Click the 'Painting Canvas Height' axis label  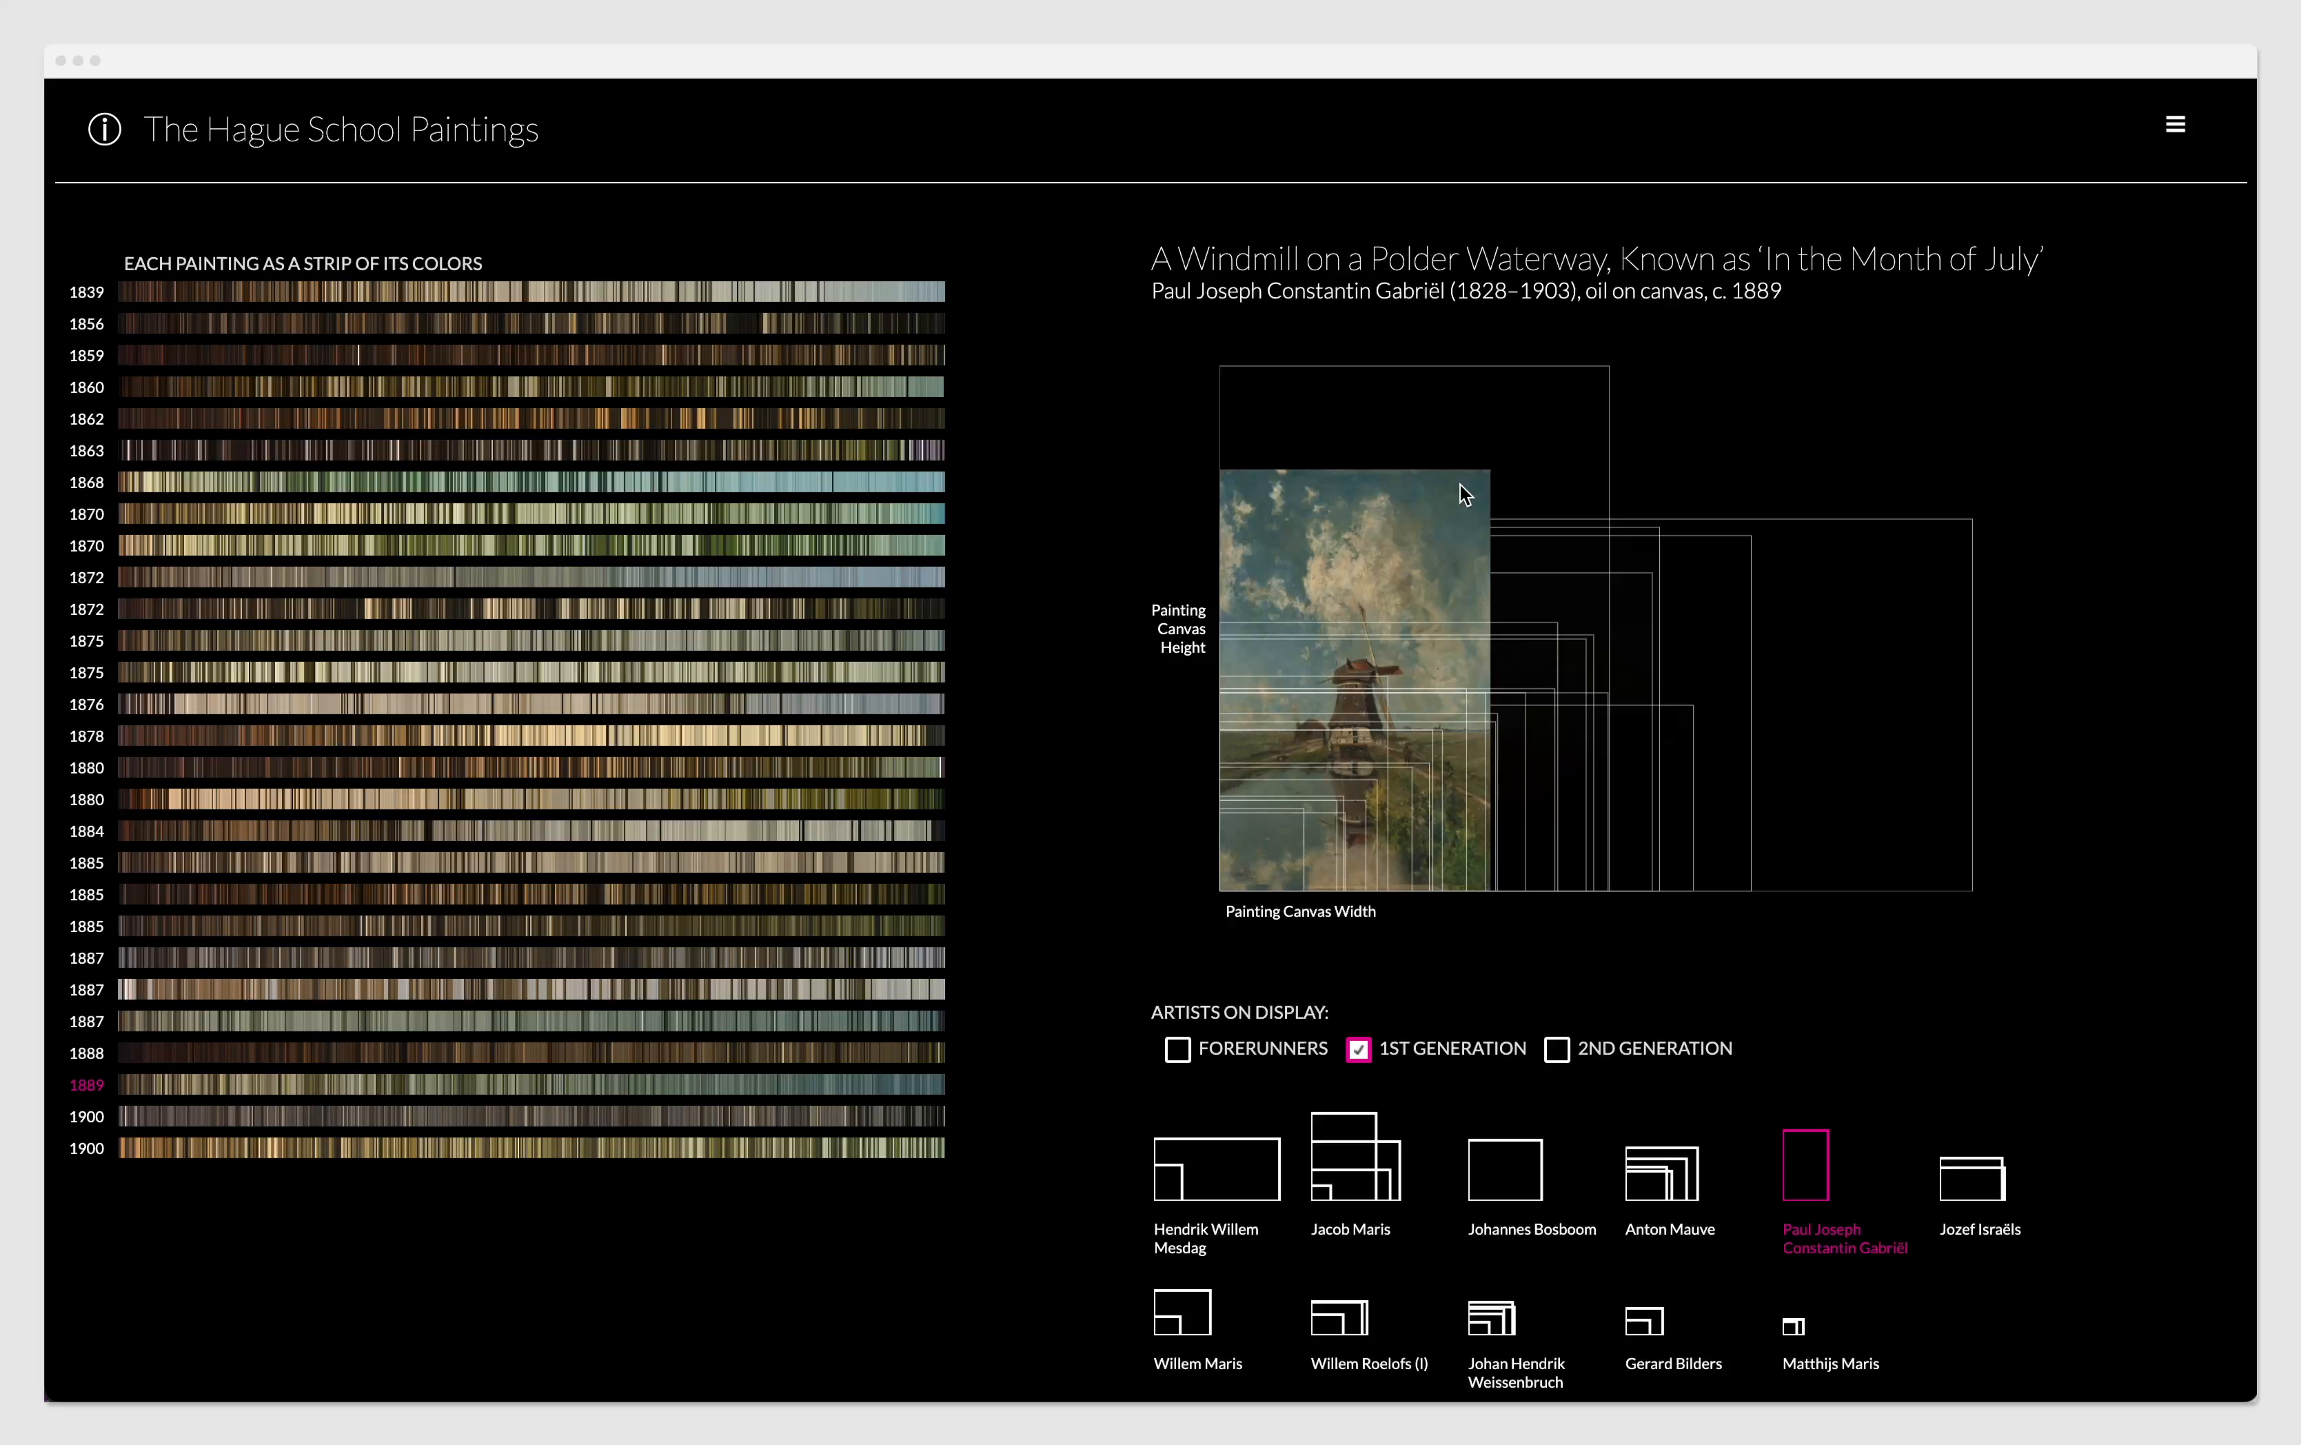pos(1178,629)
